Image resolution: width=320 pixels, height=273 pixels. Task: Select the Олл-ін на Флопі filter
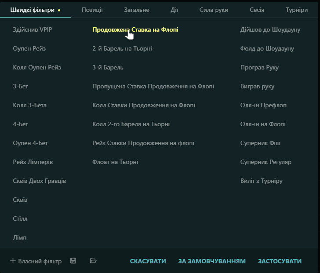tap(263, 124)
